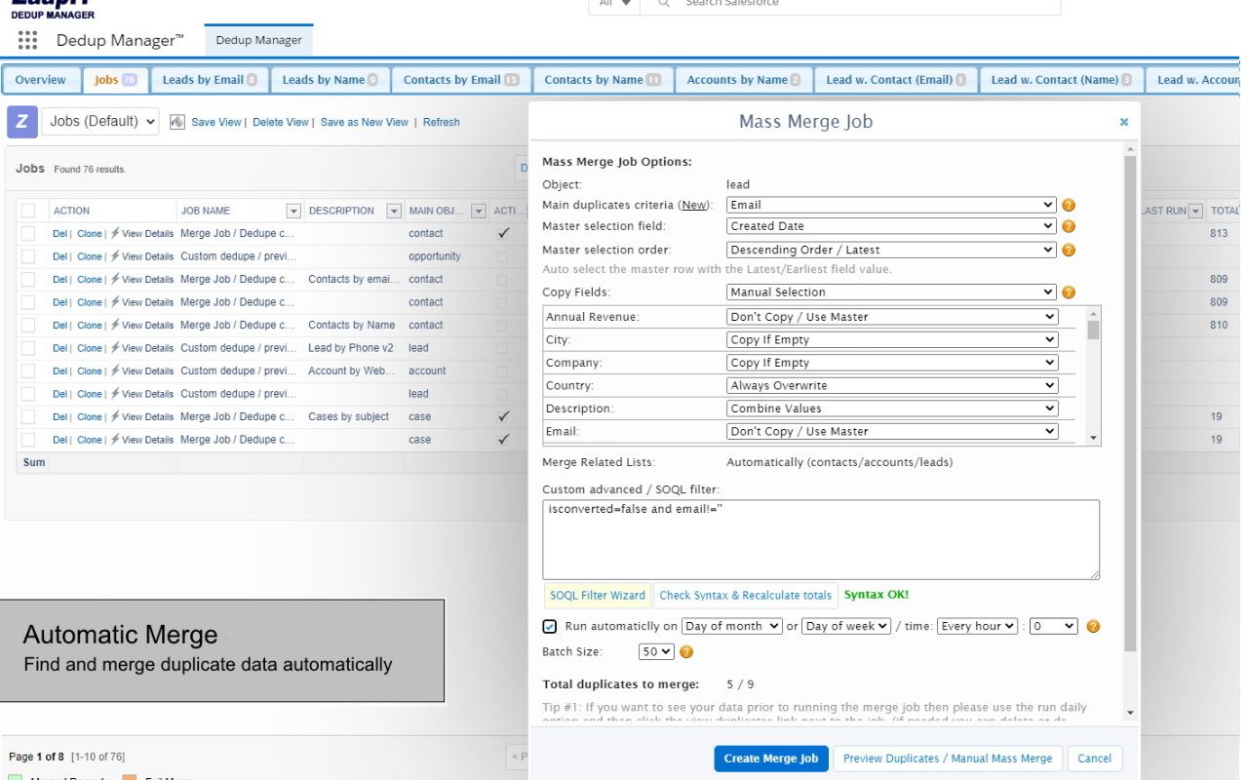This screenshot has width=1248, height=780.
Task: Click the SOQL Filter Wizard button
Action: point(597,595)
